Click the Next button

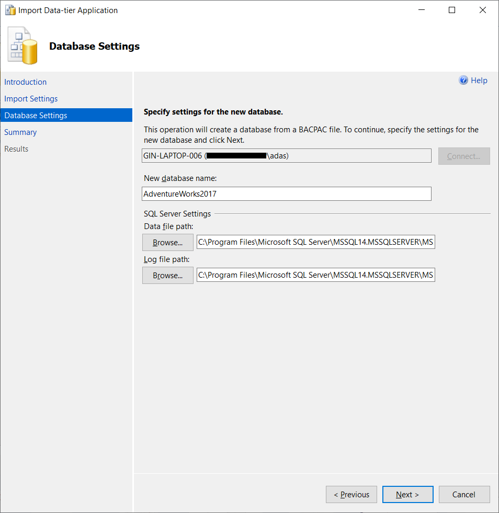point(407,494)
